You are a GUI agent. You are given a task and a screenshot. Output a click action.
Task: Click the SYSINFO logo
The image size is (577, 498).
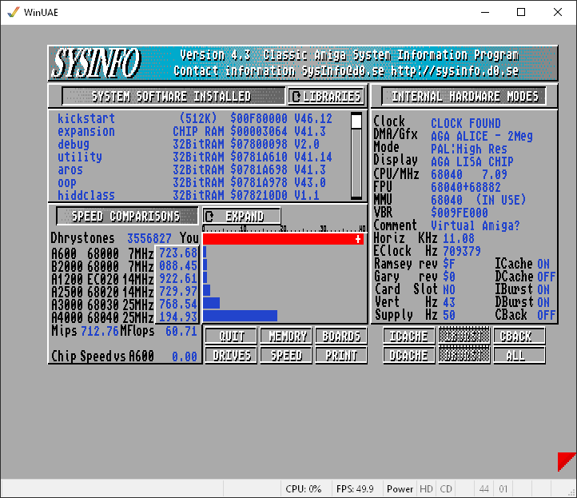pos(97,63)
